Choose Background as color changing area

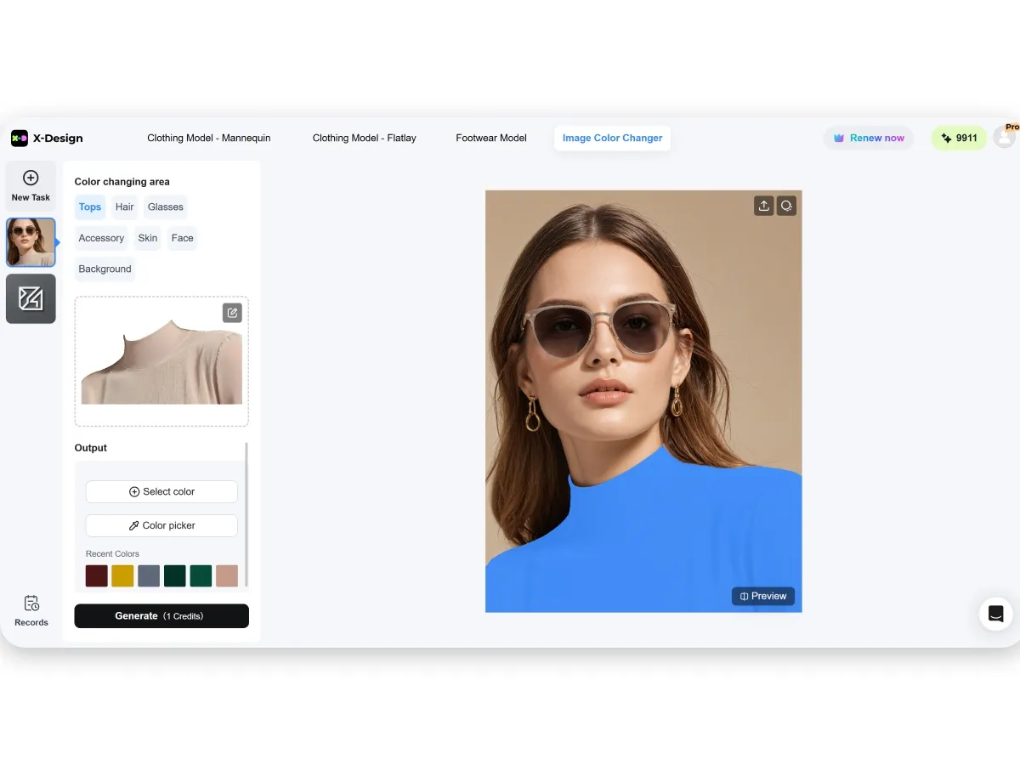[105, 269]
